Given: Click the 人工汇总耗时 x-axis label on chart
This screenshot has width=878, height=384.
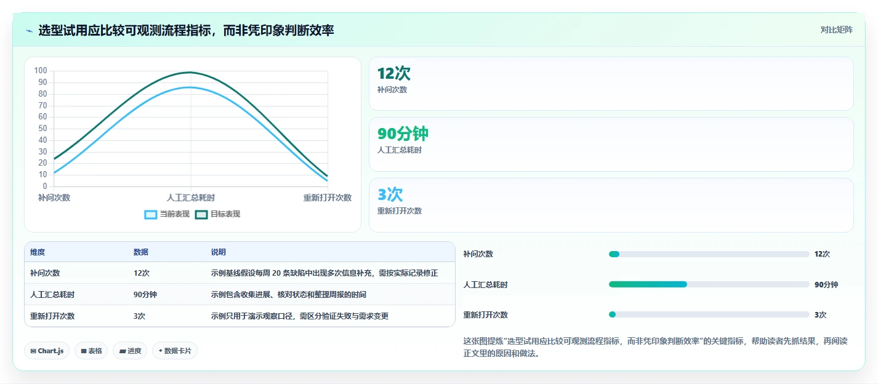Looking at the screenshot, I should click(191, 198).
